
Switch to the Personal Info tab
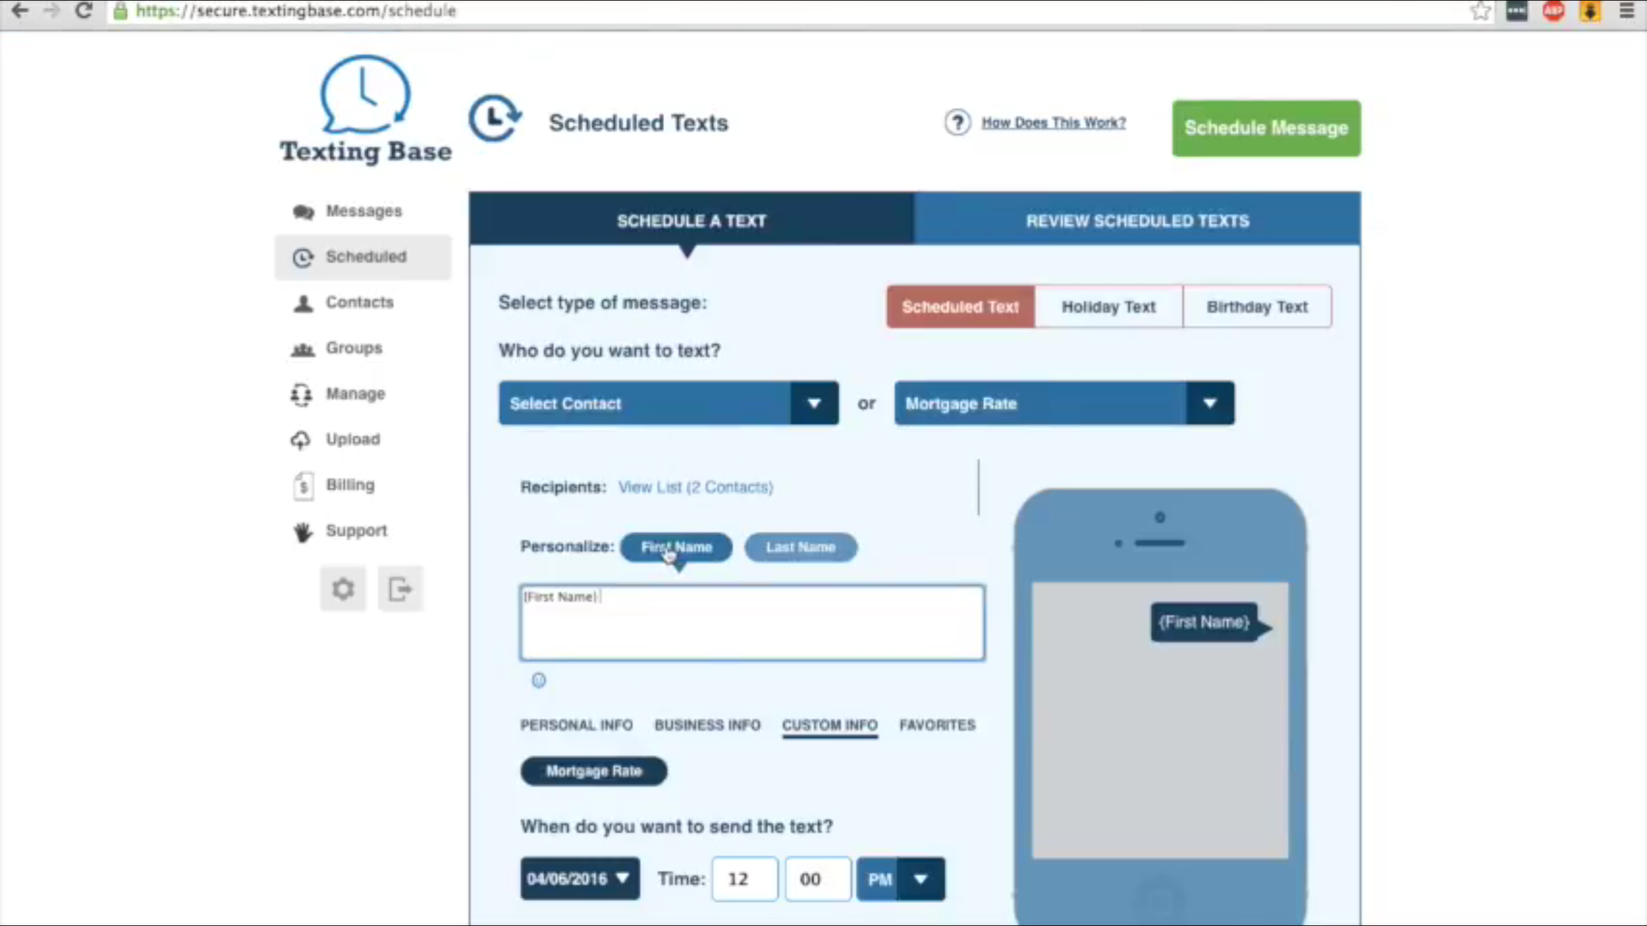576,725
